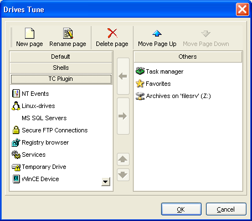The width and height of the screenshot is (252, 221).
Task: Open the Shells page tab
Action: [61, 68]
